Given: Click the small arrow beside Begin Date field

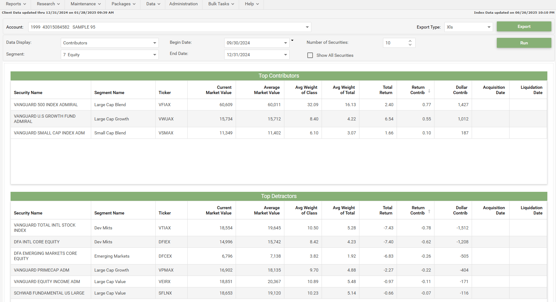Looking at the screenshot, I should point(292,40).
